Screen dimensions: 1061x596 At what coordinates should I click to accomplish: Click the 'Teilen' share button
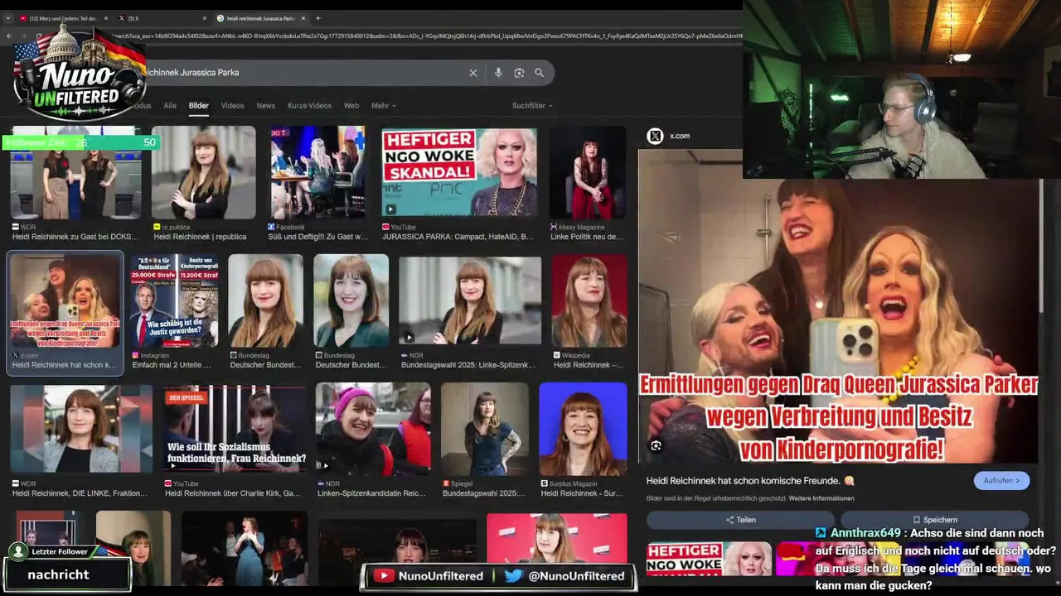pos(740,520)
